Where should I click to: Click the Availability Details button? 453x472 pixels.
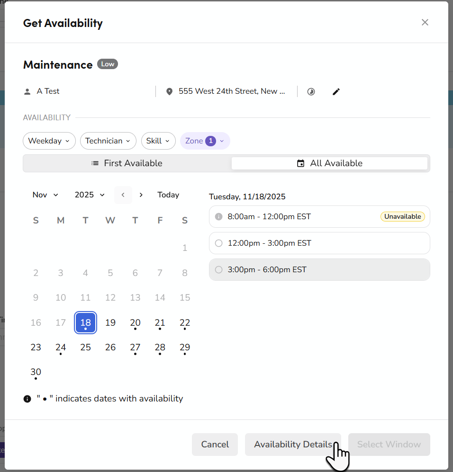click(x=292, y=444)
